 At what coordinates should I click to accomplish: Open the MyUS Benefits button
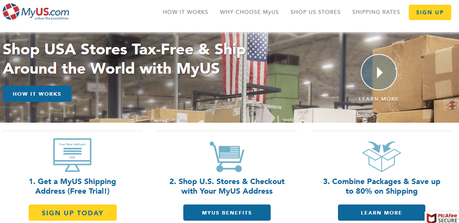(227, 213)
